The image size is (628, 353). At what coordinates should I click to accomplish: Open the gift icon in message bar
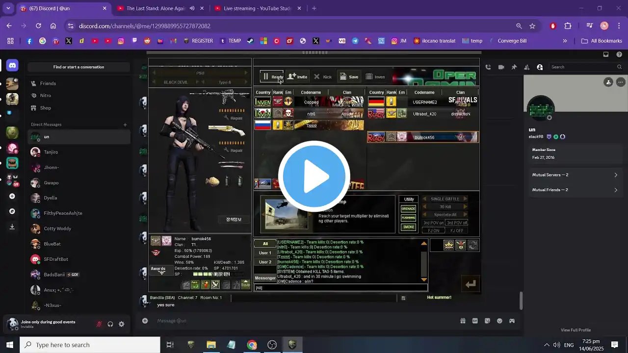[x=463, y=321]
